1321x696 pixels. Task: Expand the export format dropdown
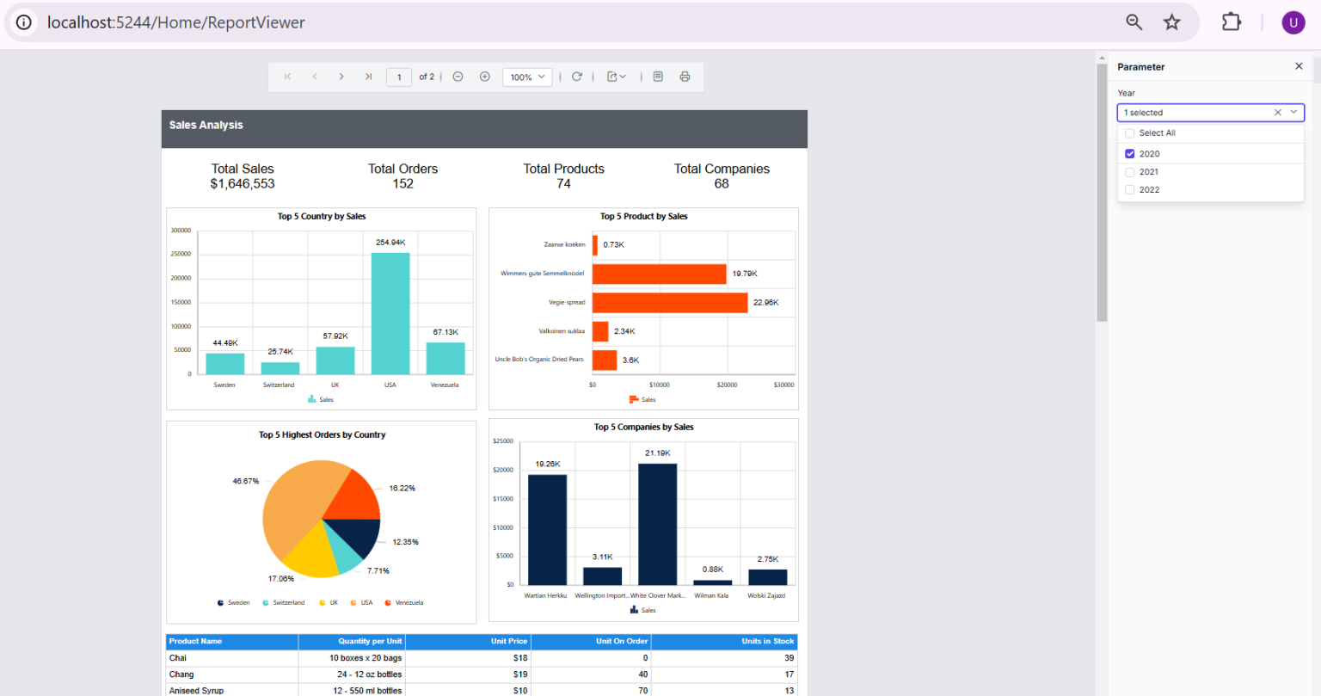coord(617,77)
